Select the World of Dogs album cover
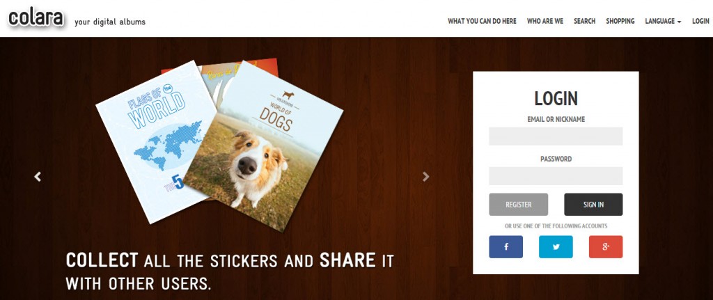The width and height of the screenshot is (713, 300). 272,153
